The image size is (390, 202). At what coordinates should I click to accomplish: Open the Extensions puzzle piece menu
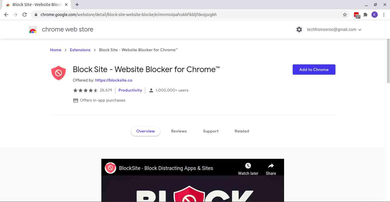coord(365,15)
